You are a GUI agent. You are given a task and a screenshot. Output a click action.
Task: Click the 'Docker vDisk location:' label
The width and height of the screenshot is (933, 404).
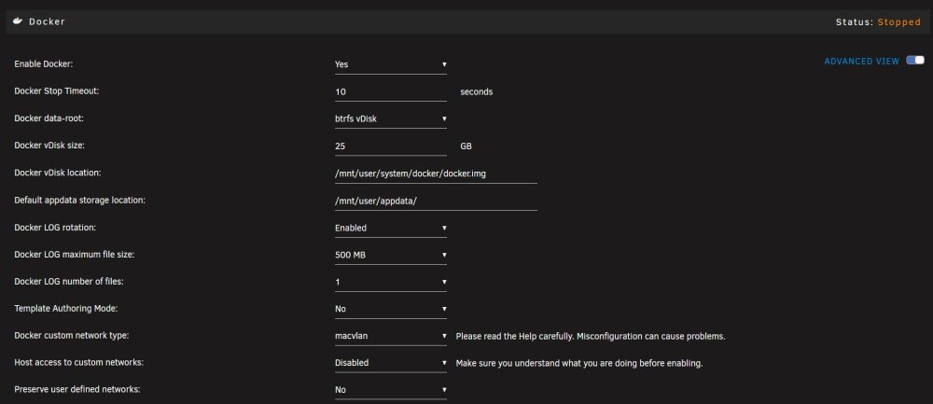(58, 173)
